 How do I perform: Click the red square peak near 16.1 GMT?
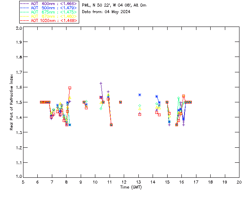(183, 96)
